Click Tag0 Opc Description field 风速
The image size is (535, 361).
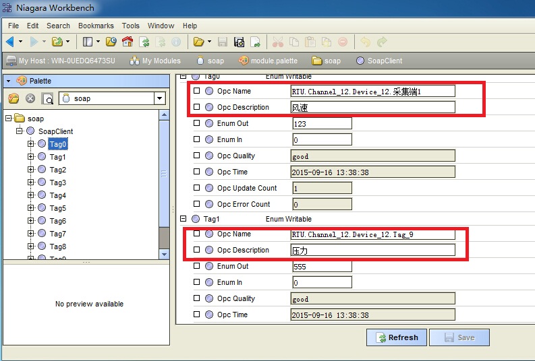pyautogui.click(x=372, y=107)
